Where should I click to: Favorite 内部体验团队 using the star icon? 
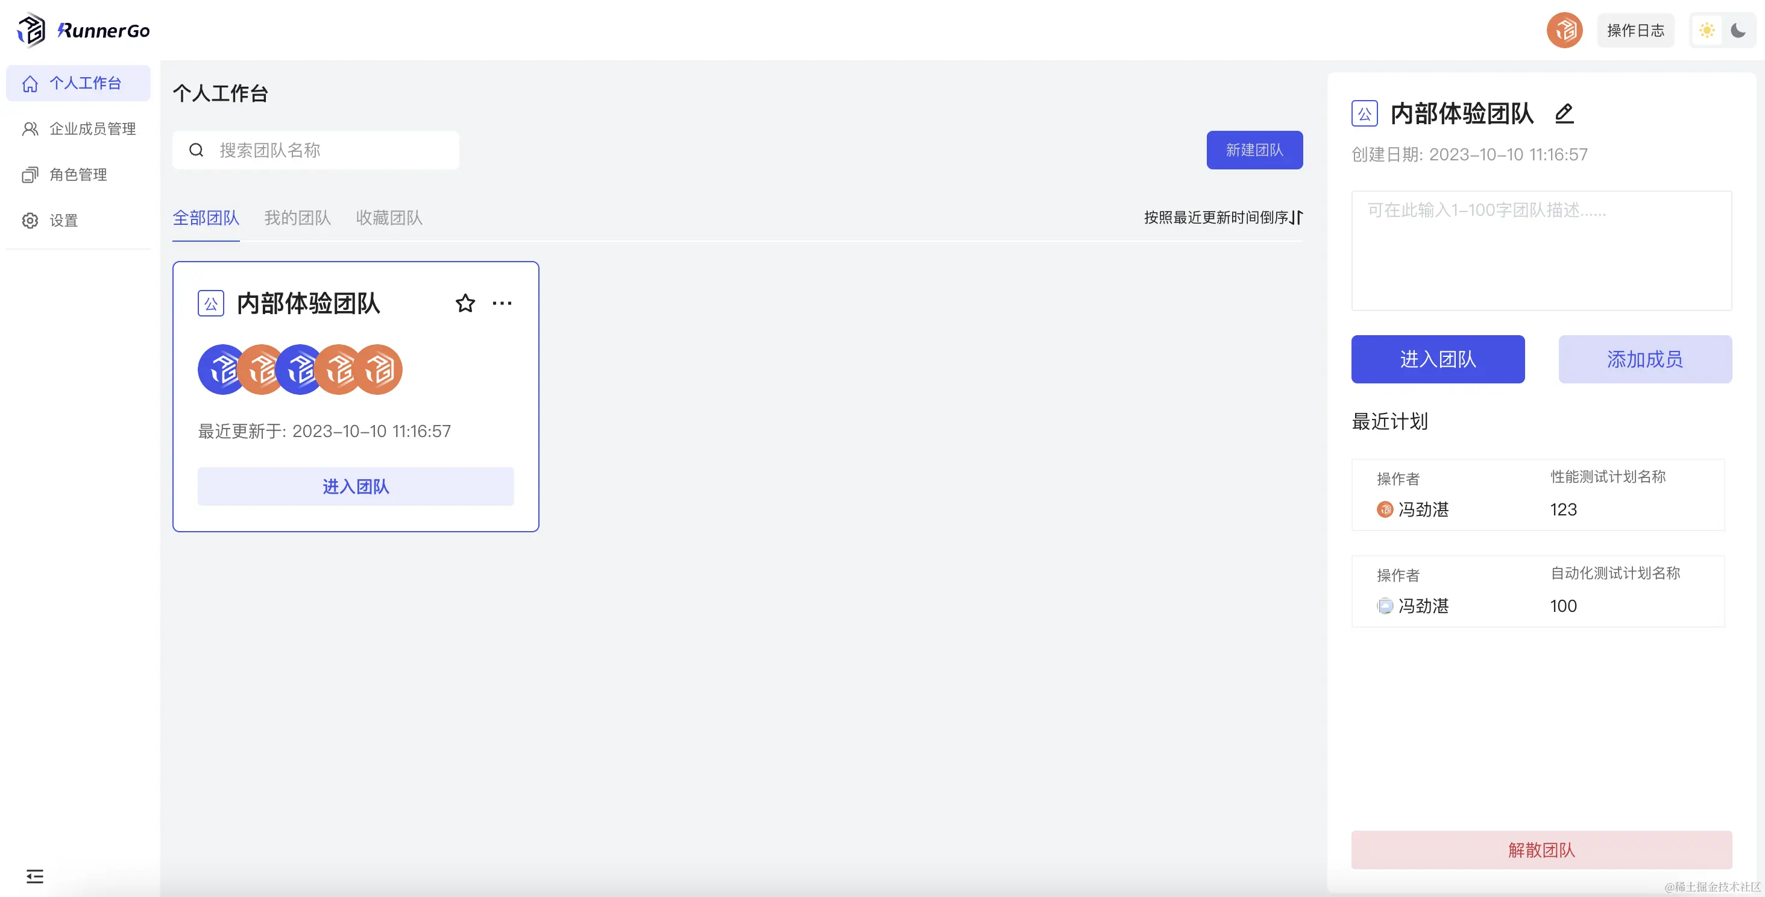(x=465, y=303)
